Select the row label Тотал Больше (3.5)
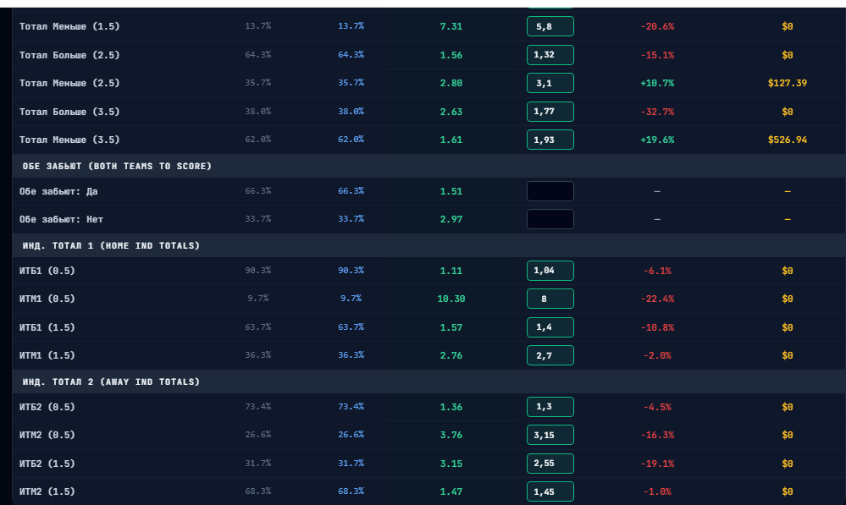The width and height of the screenshot is (846, 505). 69,112
